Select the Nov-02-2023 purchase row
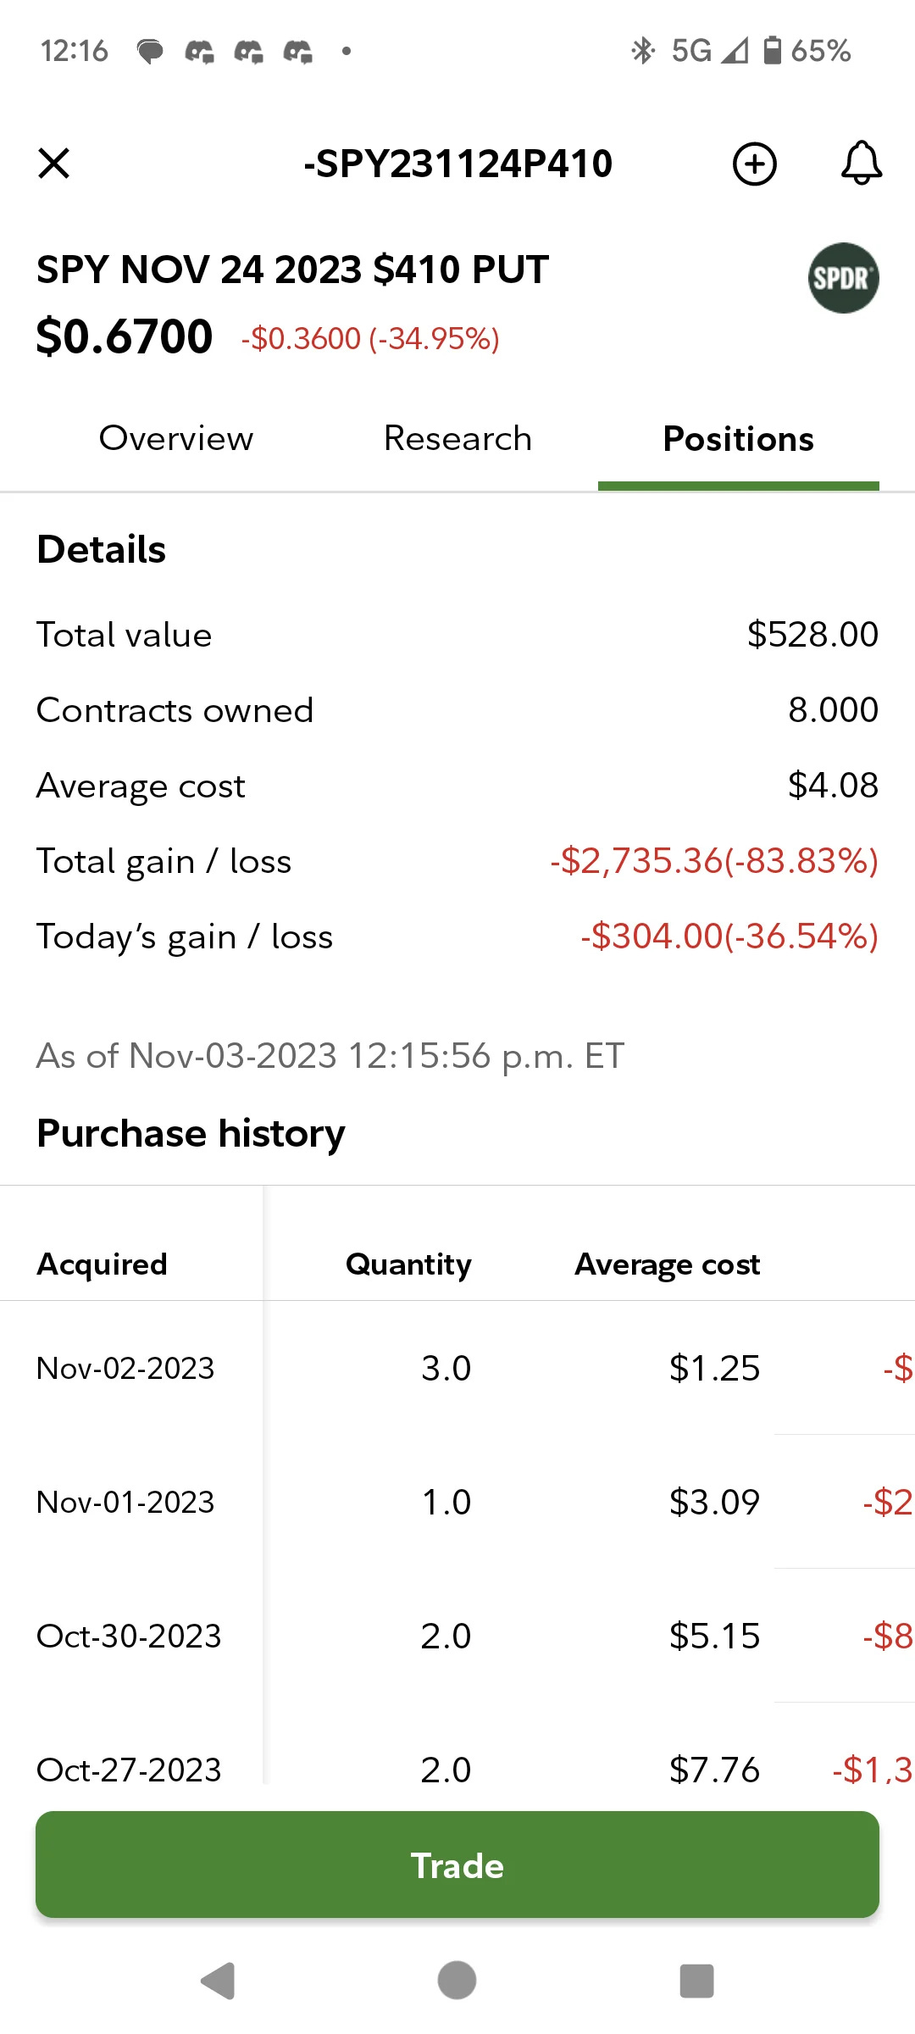 click(125, 1368)
